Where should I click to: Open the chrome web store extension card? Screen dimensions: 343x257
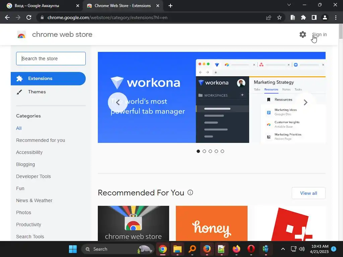(133, 223)
